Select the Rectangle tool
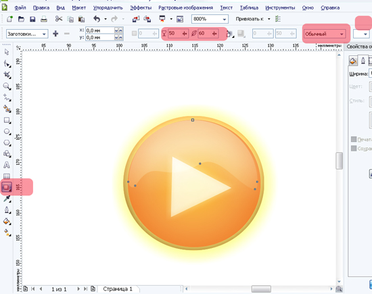 (x=7, y=120)
